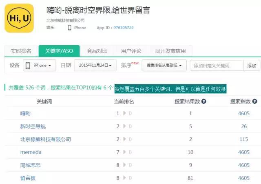Click the developer name under the app title
261x184 pixels.
[65, 20]
